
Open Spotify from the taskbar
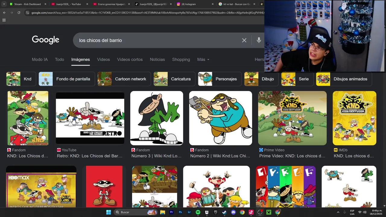click(x=198, y=212)
